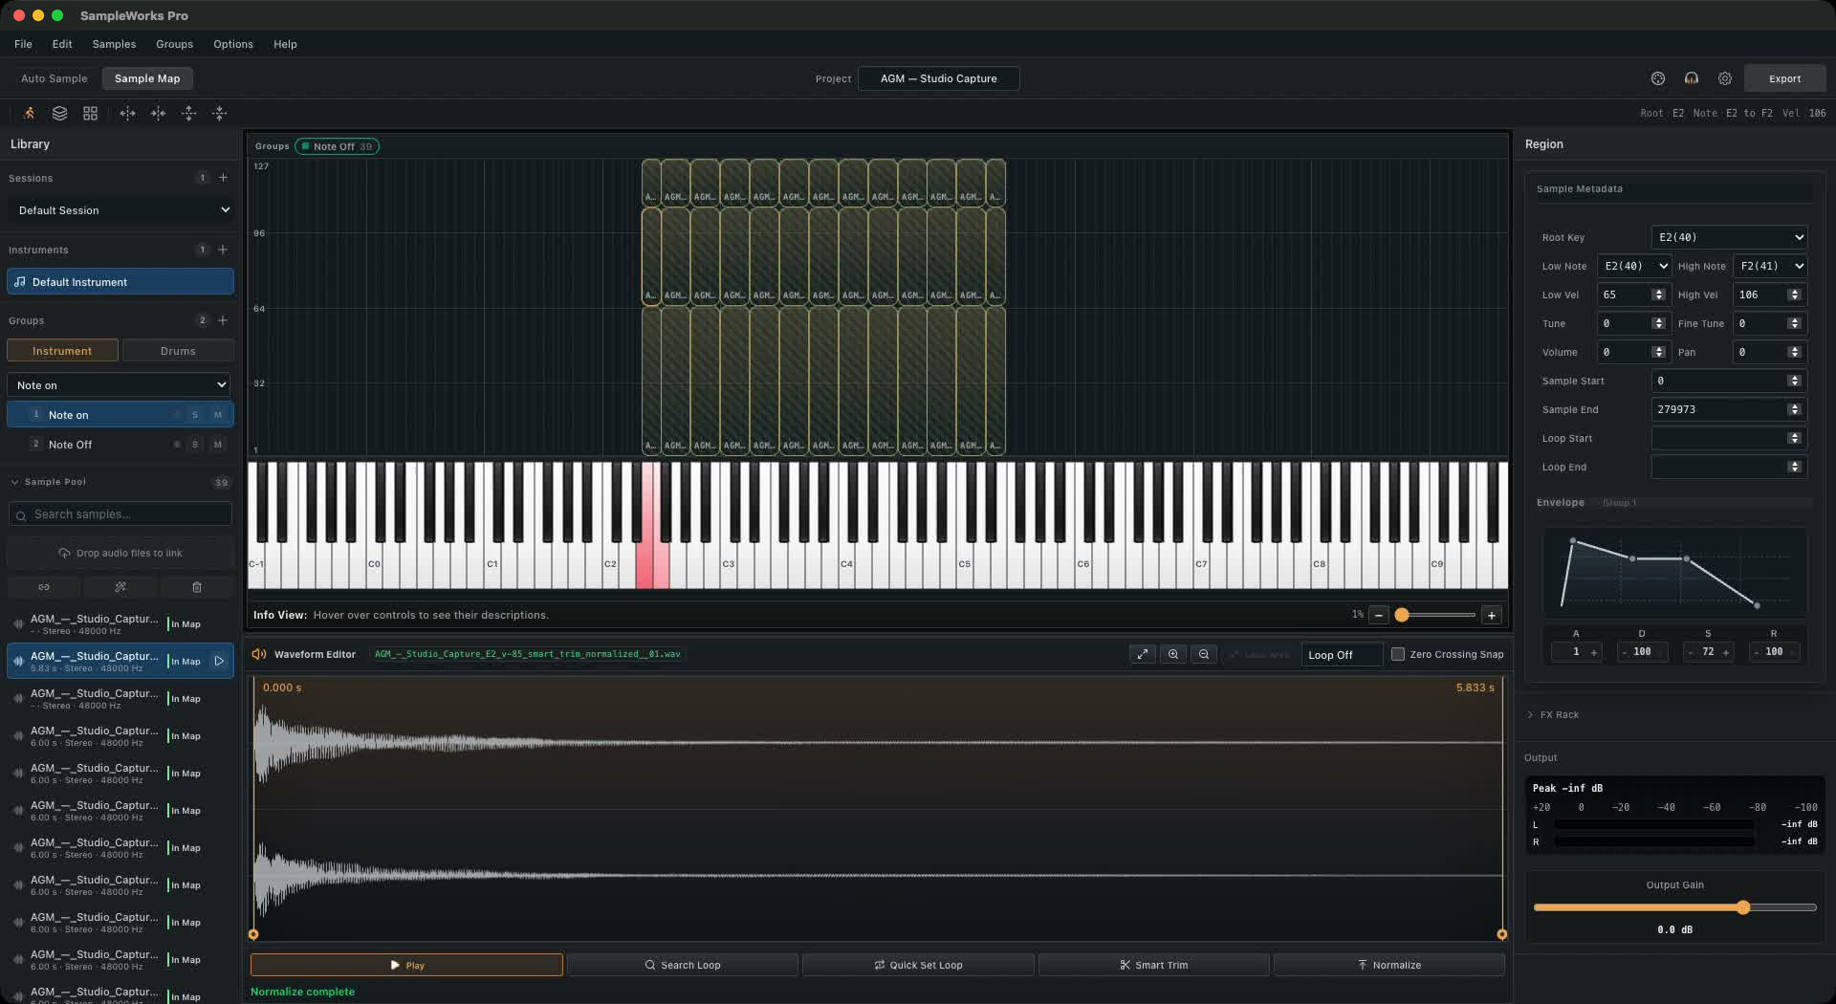Open the Low Note dropdown

tap(1634, 266)
